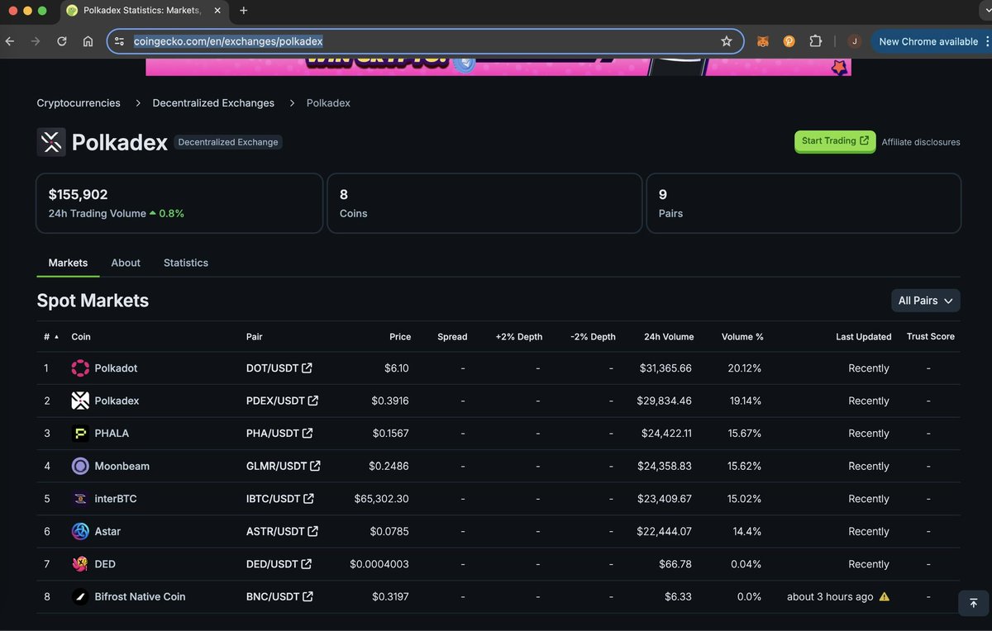Open site information icon in address bar
This screenshot has width=992, height=631.
tap(119, 41)
